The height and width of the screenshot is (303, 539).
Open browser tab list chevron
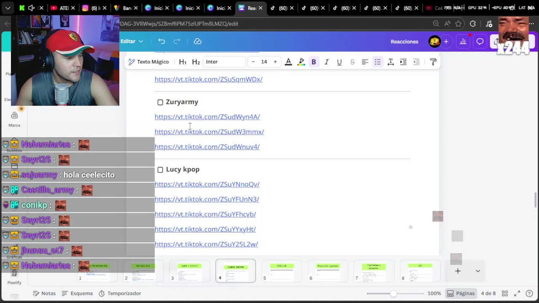[8, 8]
